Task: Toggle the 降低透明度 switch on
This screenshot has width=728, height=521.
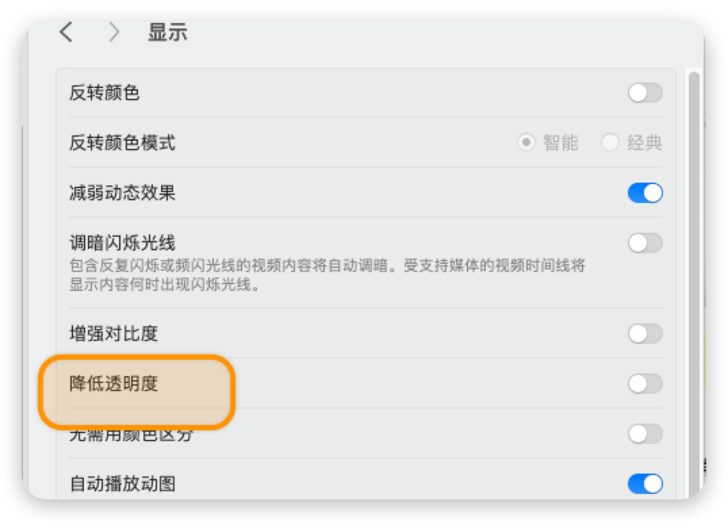Action: pos(645,384)
